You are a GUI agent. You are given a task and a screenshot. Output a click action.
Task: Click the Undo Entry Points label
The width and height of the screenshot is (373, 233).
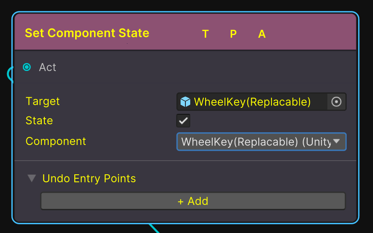click(89, 179)
